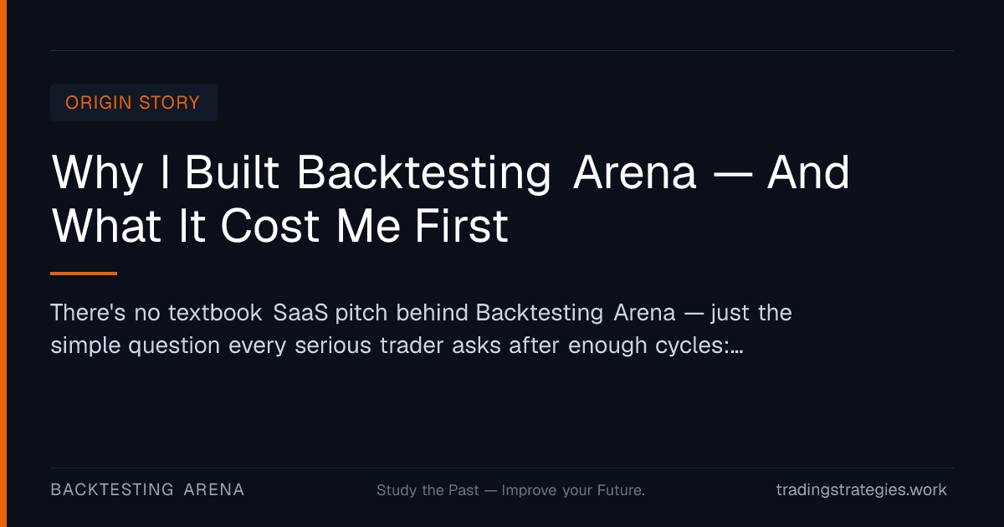Click the excerpt line starting 'There's no textbook'

tap(421, 313)
